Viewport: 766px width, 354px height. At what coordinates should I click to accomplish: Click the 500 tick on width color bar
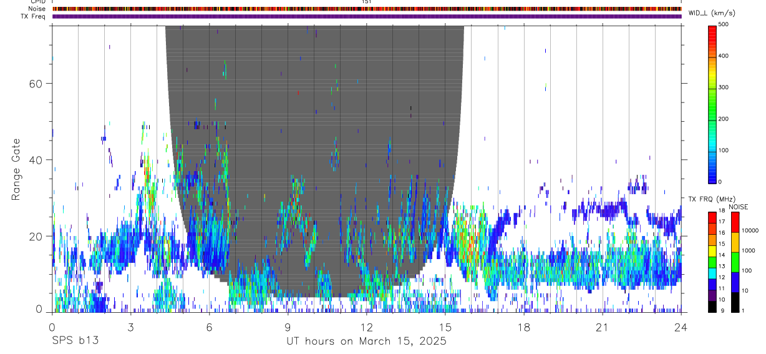coord(725,24)
